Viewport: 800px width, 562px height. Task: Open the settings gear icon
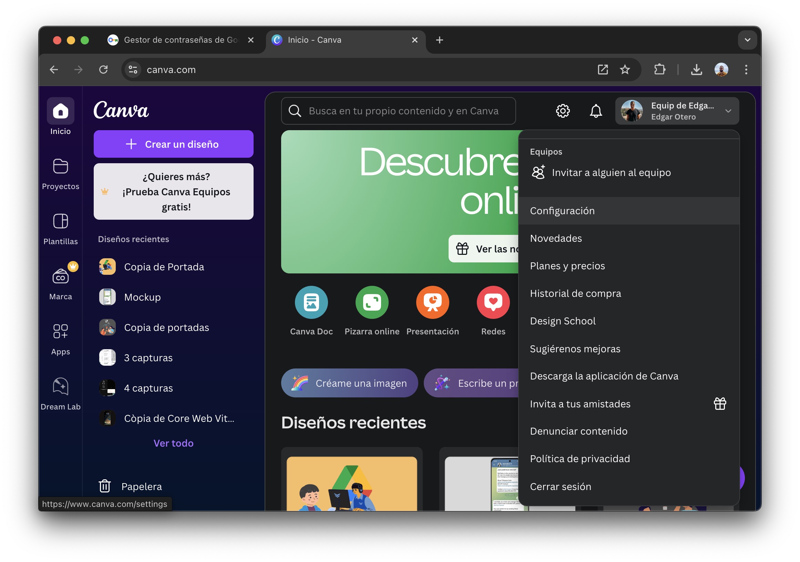pos(563,111)
